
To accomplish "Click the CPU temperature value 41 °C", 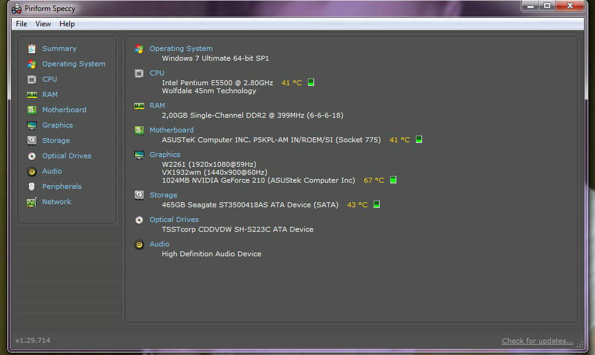I will pos(292,83).
